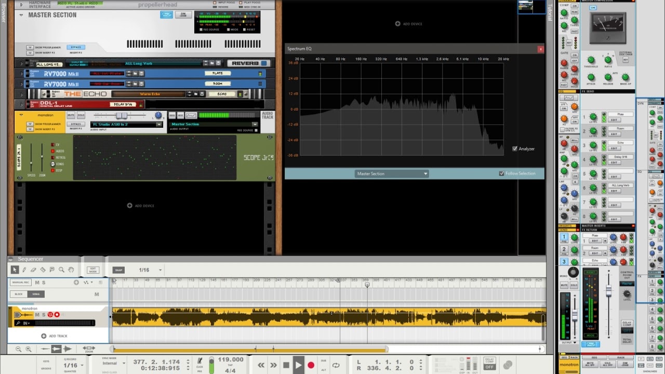Click the add lane plus icon in transport track
665x374 pixels.
click(x=76, y=283)
